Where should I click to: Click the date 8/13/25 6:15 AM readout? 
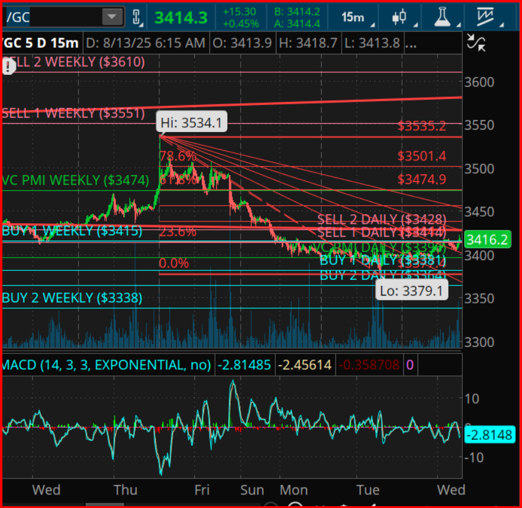pyautogui.click(x=145, y=43)
